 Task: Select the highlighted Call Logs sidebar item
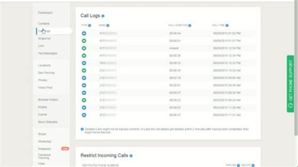point(53,31)
